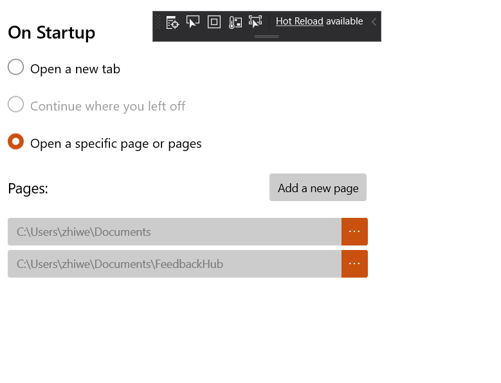Focus the Documents\FeedbackHub path text box

pyautogui.click(x=174, y=264)
